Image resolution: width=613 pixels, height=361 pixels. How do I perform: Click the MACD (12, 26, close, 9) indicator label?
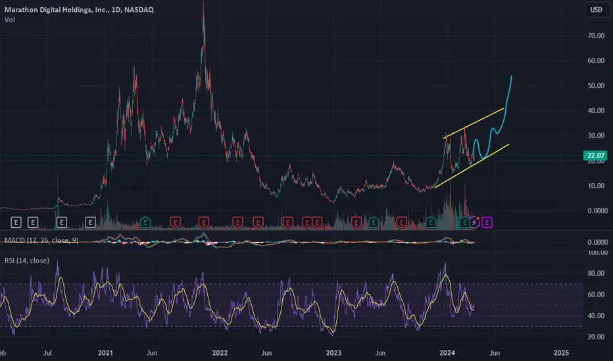pyautogui.click(x=41, y=240)
